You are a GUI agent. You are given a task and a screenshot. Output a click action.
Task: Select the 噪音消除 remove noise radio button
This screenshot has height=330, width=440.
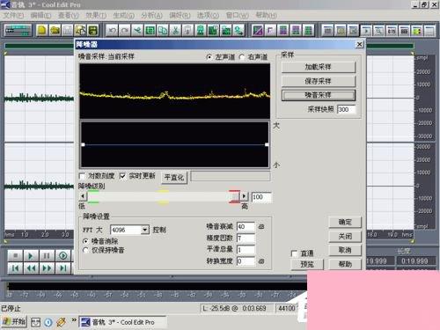[85, 241]
